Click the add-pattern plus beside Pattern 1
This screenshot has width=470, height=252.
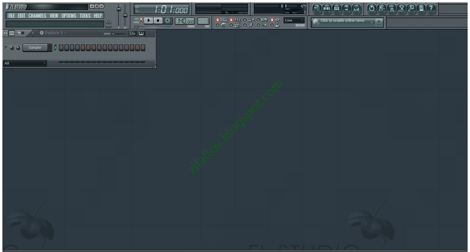point(42,33)
